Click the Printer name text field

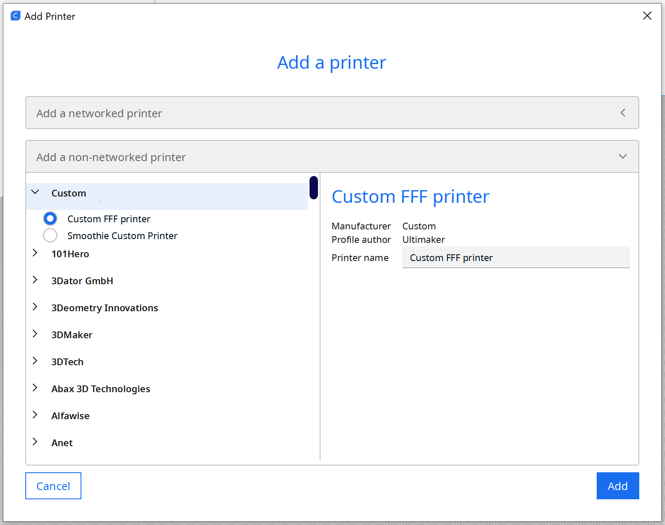pyautogui.click(x=516, y=258)
